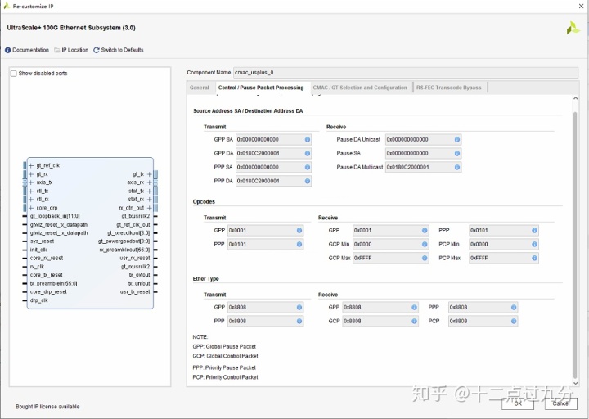Click the sys_reset port label
Viewport: 589px width, 419px height.
42,241
